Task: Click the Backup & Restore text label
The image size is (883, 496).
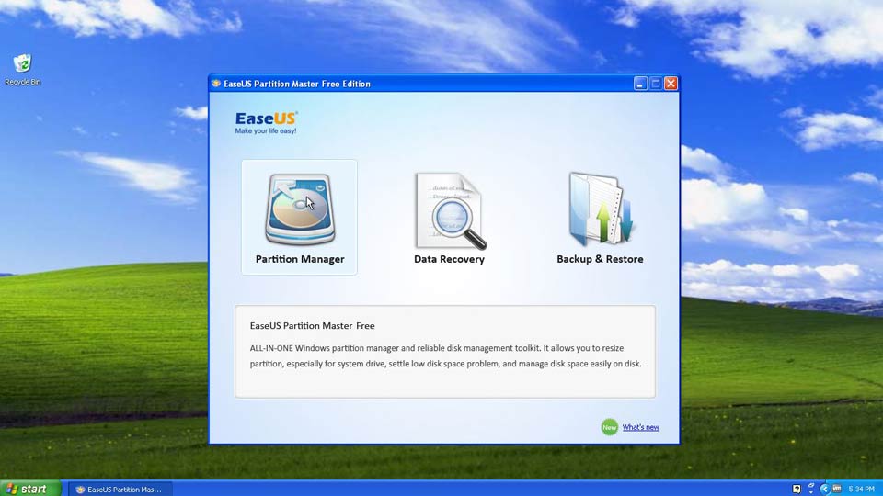Action: coord(600,259)
